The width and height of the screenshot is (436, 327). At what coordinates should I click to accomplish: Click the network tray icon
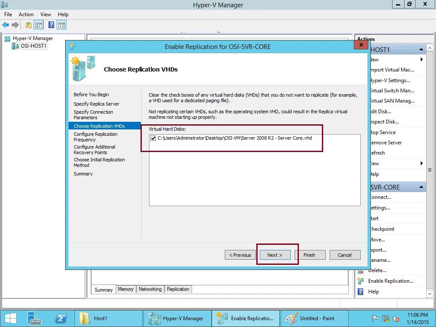click(386, 318)
